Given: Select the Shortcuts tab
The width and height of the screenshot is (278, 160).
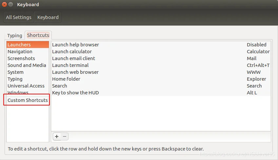Looking at the screenshot, I should [38, 35].
